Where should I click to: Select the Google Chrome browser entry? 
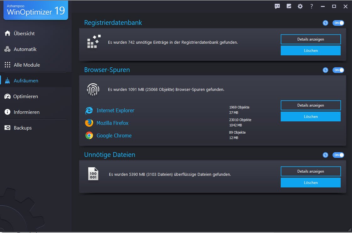[x=114, y=136]
